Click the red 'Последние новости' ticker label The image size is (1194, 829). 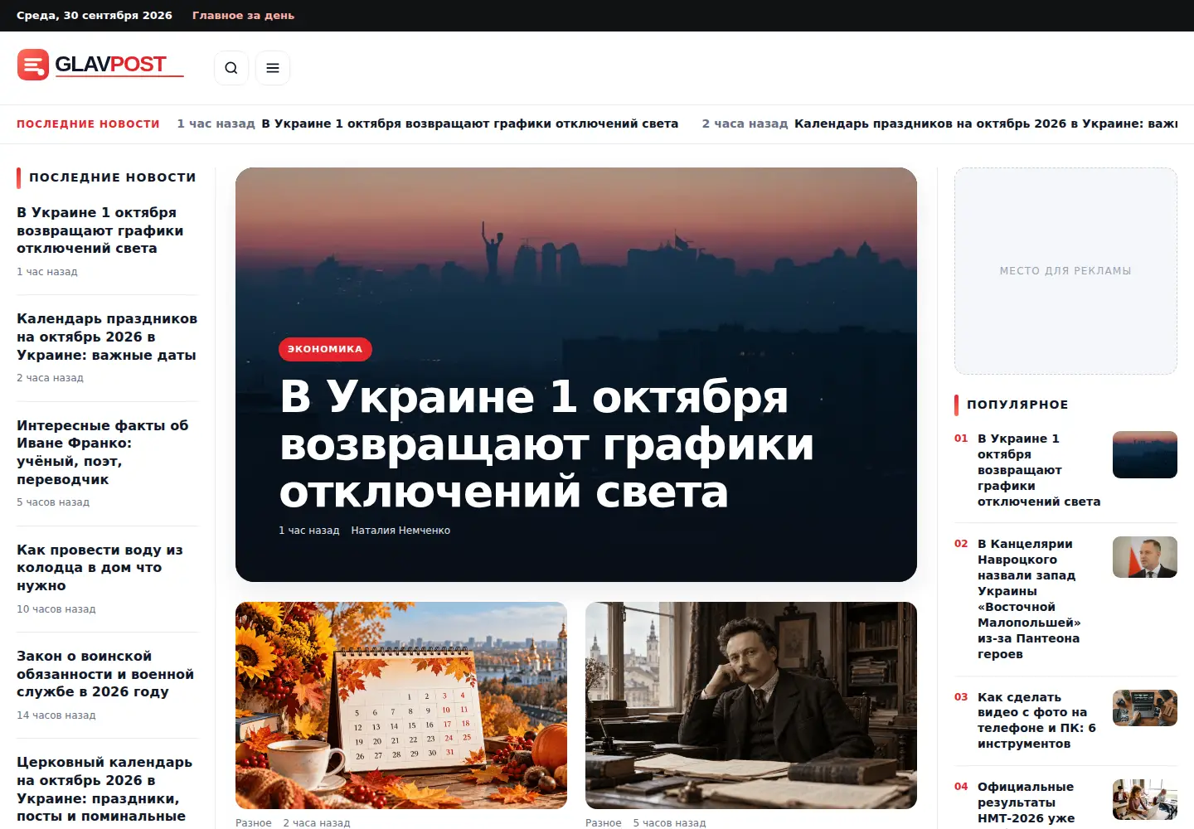coord(88,124)
